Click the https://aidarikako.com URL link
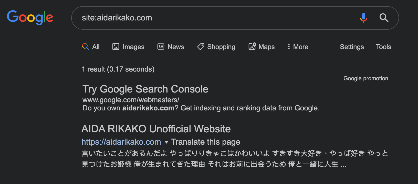 point(121,142)
